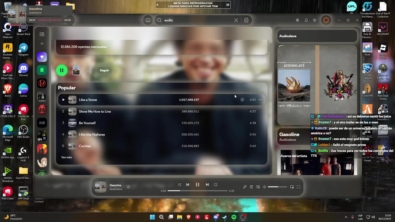Open Browse icon beside search bar
Screen dimensions: 395x222
tap(246, 20)
